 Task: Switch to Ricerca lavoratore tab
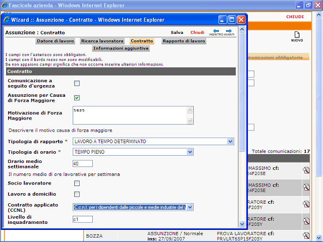coord(102,41)
